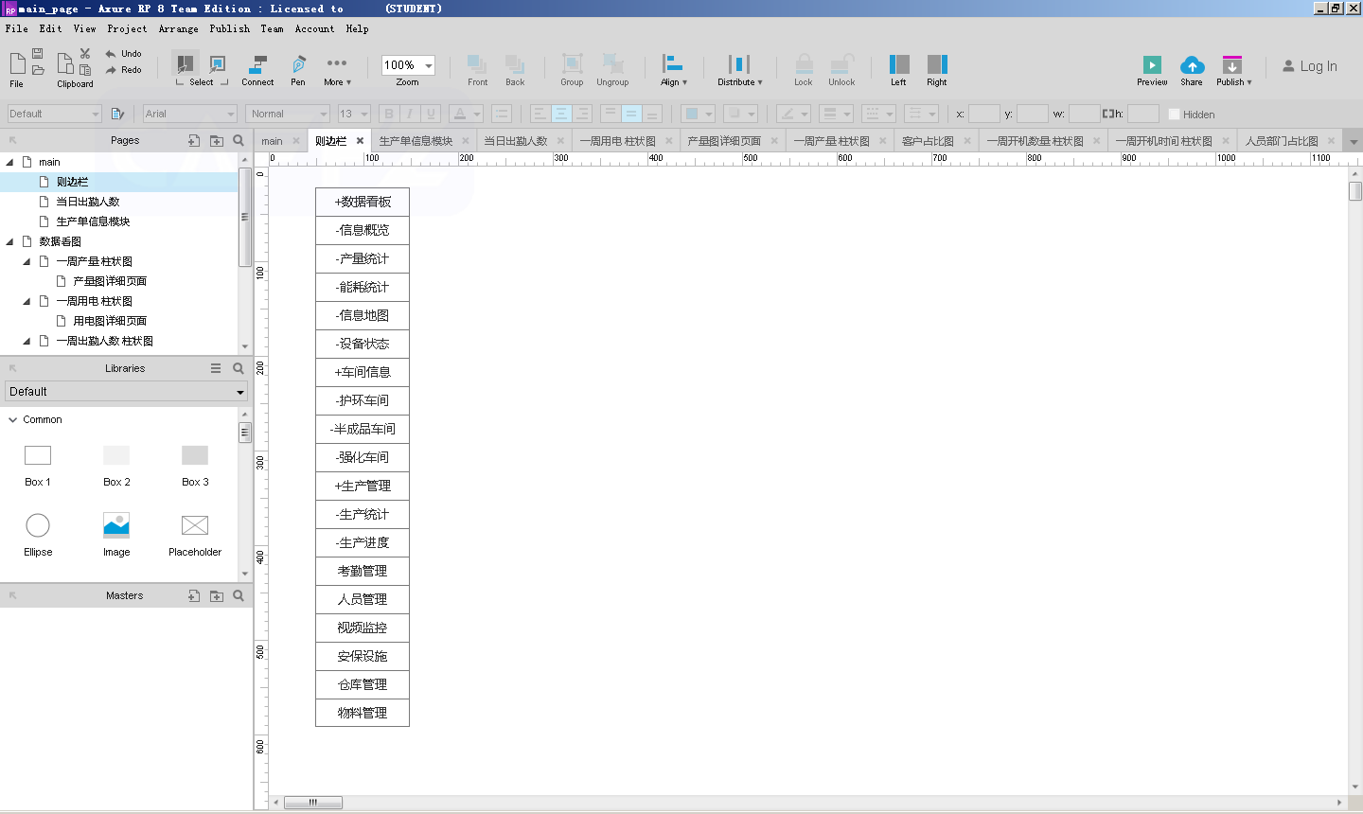Collapse the Common library section

pos(13,419)
